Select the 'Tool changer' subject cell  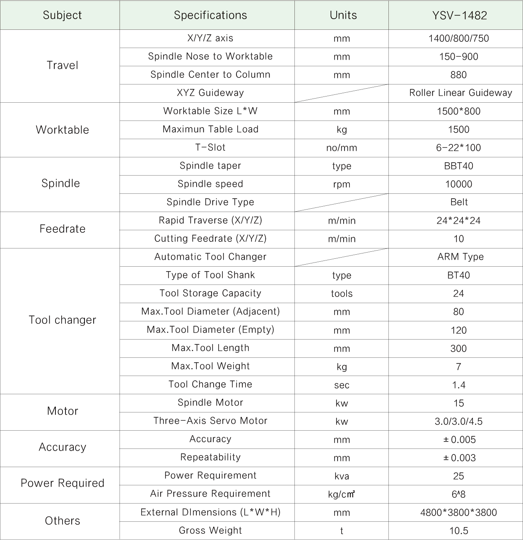pyautogui.click(x=60, y=321)
